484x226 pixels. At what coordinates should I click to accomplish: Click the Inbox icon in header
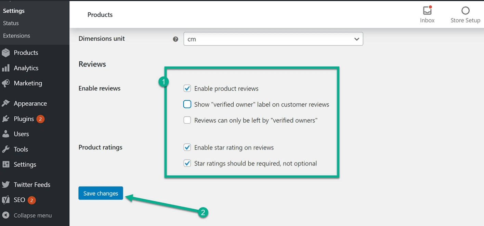(x=427, y=11)
